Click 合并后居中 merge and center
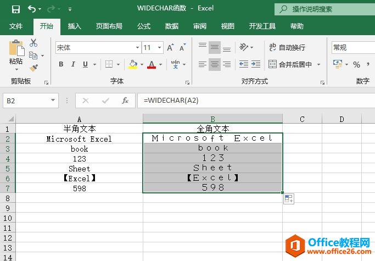Screen dimensions: 375x261 [x=290, y=64]
